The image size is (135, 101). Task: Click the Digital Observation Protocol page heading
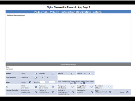click(x=68, y=7)
